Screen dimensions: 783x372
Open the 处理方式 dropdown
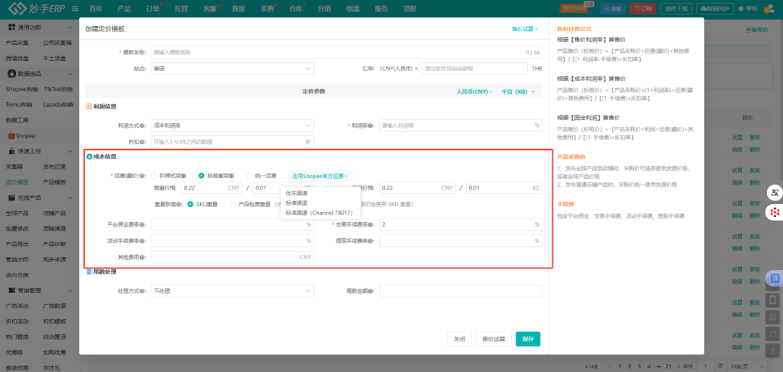click(x=232, y=291)
